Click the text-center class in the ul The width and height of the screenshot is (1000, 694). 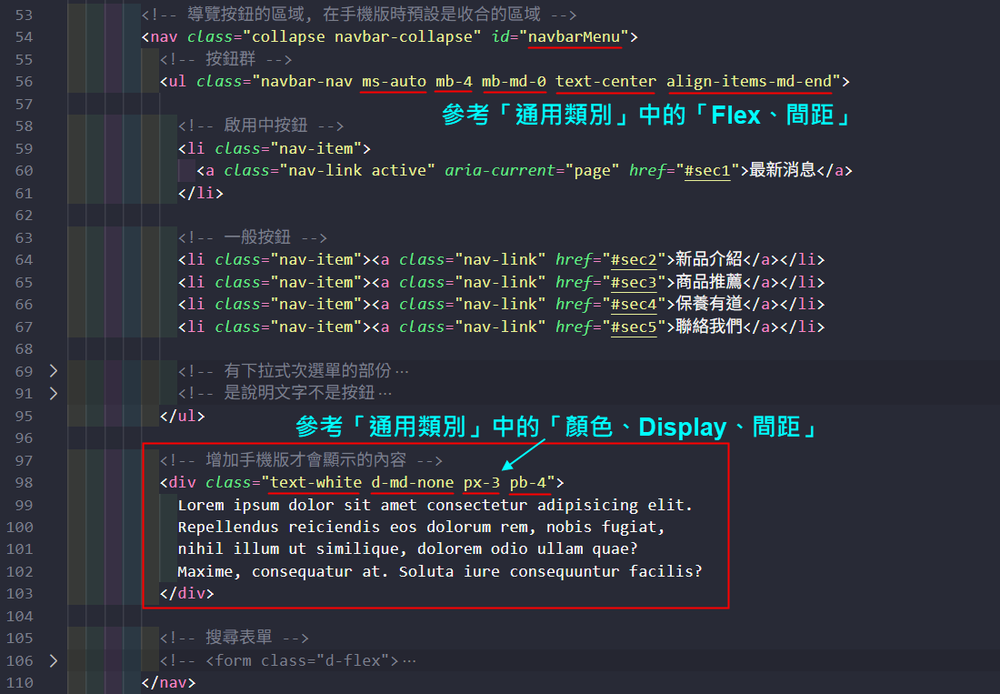point(605,82)
